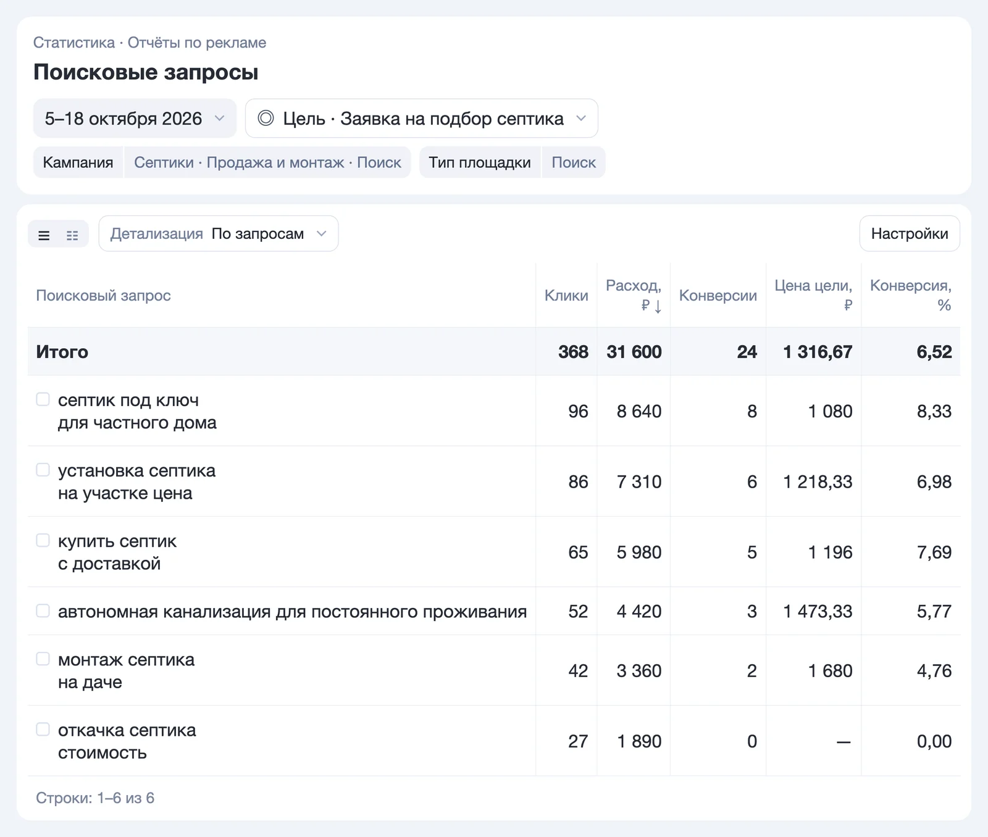This screenshot has height=837, width=988.
Task: Open the Цель goal selector dropdown
Action: pyautogui.click(x=422, y=118)
